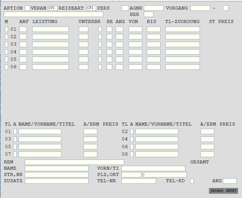Image resolution: width=242 pixels, height=198 pixels.
Task: Click into the AGNR field
Action: click(154, 8)
